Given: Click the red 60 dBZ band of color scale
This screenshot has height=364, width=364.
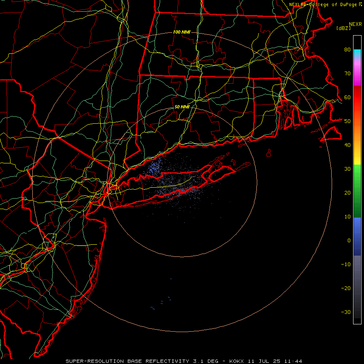Looking at the screenshot, I should pyautogui.click(x=357, y=97).
